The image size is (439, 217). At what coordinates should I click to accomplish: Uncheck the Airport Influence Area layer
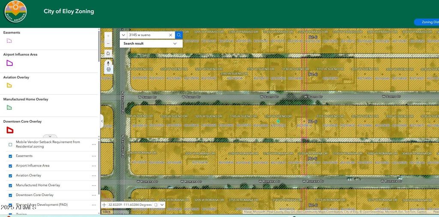(x=10, y=166)
